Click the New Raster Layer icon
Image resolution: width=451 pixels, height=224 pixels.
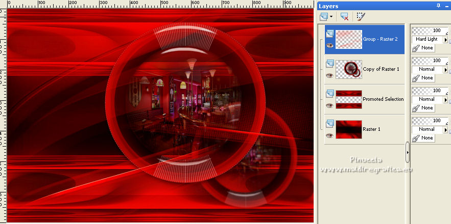tap(324, 17)
